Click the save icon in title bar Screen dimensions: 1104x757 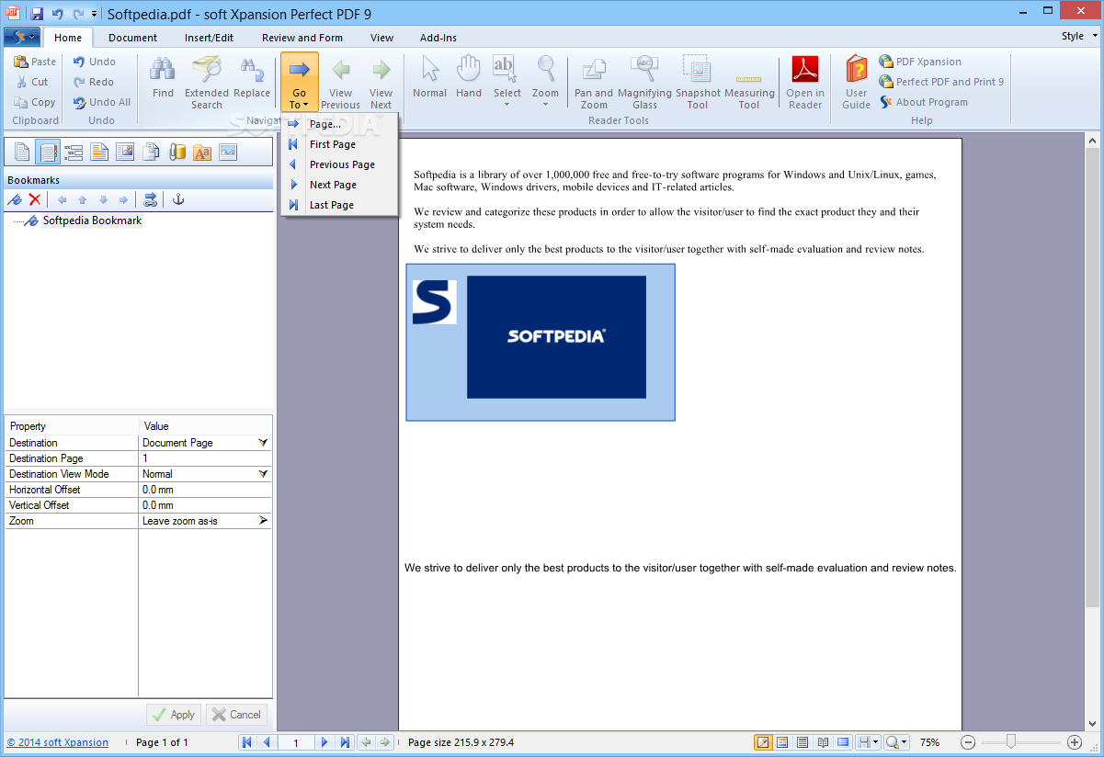coord(37,14)
